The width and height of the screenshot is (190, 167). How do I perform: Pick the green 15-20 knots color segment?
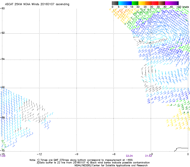coord(135,3)
